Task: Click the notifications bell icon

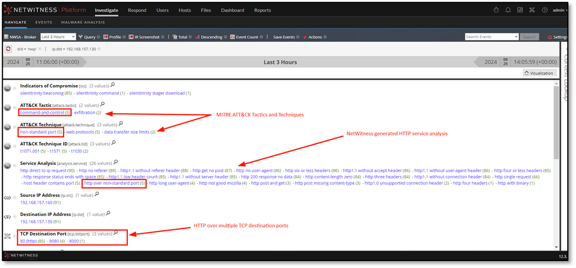Action: point(508,10)
